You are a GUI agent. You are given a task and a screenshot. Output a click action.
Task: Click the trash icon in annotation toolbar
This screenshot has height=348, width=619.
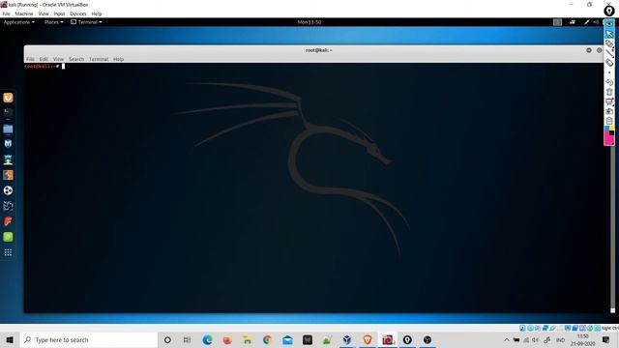click(x=609, y=92)
